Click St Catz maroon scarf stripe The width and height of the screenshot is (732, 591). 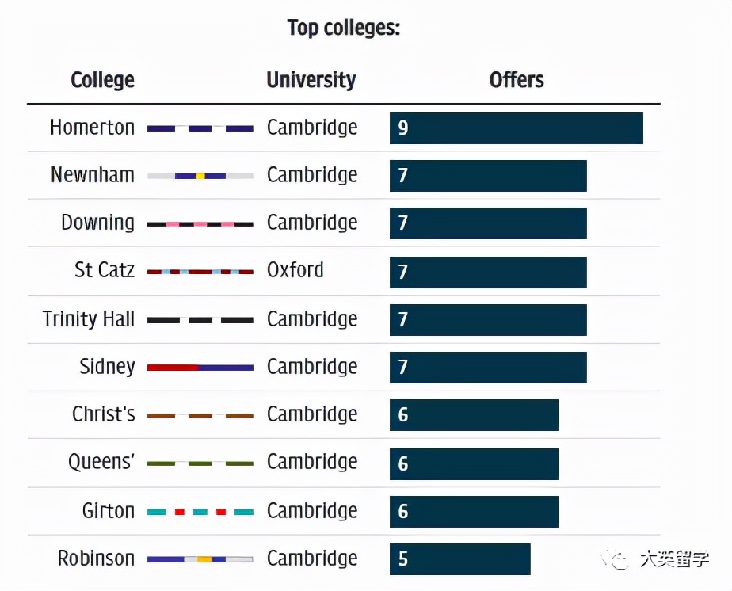tap(200, 272)
